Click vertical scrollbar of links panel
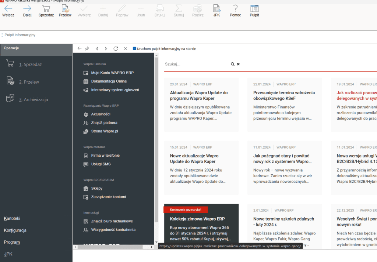The width and height of the screenshot is (377, 262). click(x=156, y=139)
